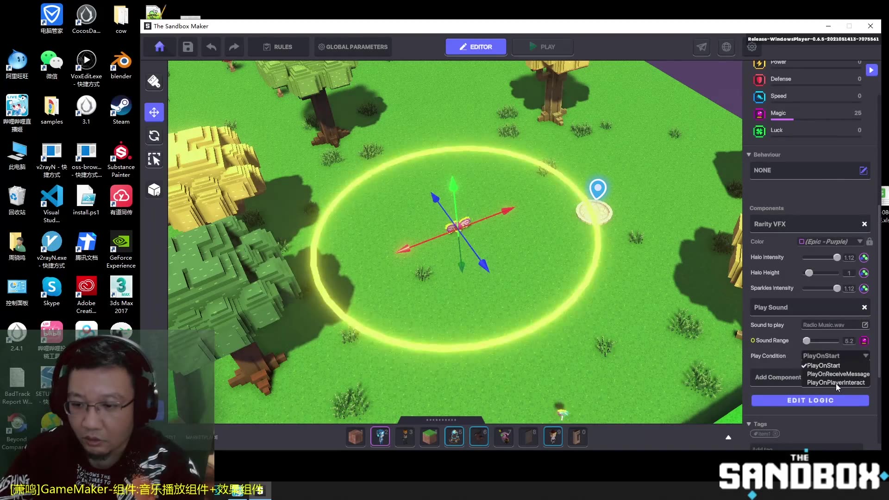Click the publish paper-plane icon
The width and height of the screenshot is (889, 500).
point(701,47)
